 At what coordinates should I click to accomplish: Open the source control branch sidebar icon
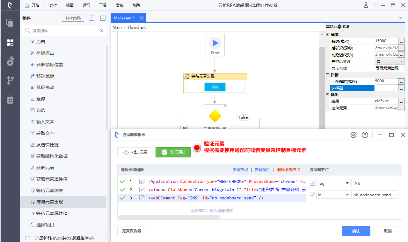point(10,80)
